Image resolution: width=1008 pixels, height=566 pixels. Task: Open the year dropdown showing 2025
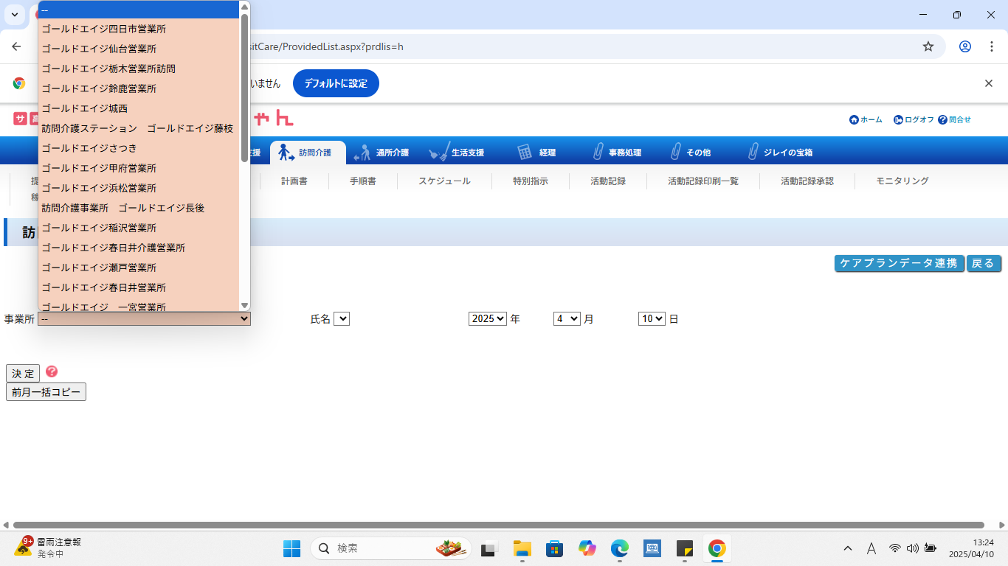487,319
